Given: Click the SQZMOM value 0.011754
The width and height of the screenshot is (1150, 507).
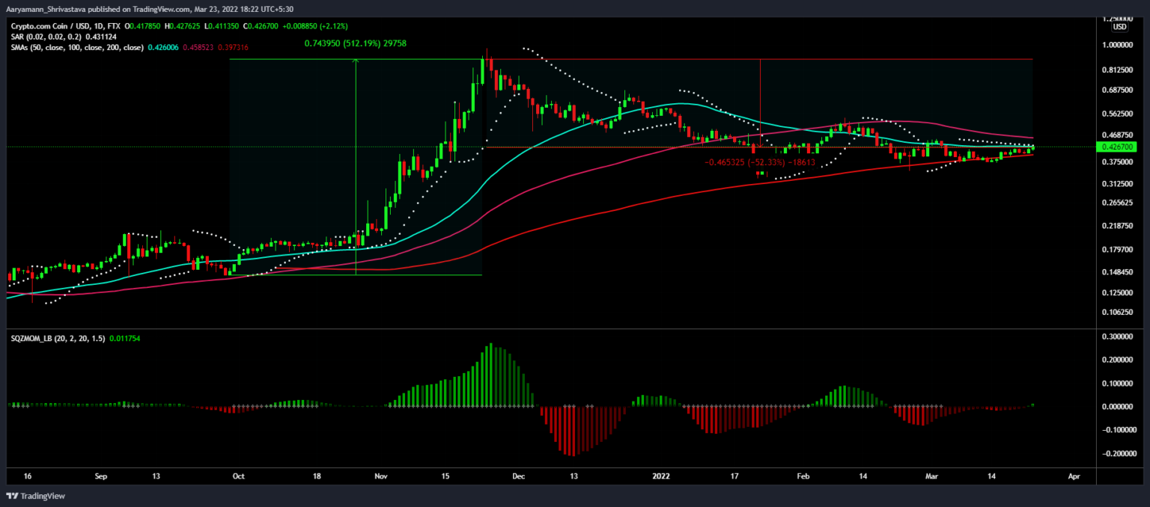Looking at the screenshot, I should tap(124, 339).
